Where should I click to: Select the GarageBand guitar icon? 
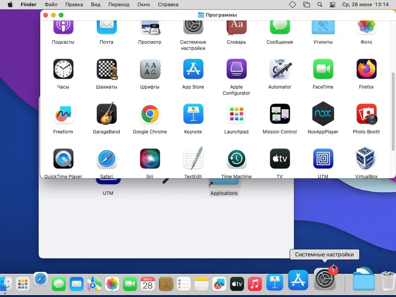[x=106, y=113]
